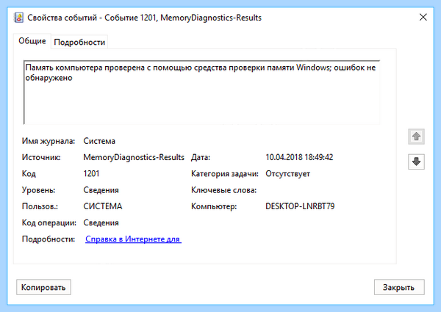
Task: Click the Дата label
Action: [x=201, y=158]
